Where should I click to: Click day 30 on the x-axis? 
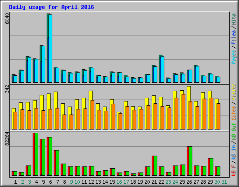217,182
